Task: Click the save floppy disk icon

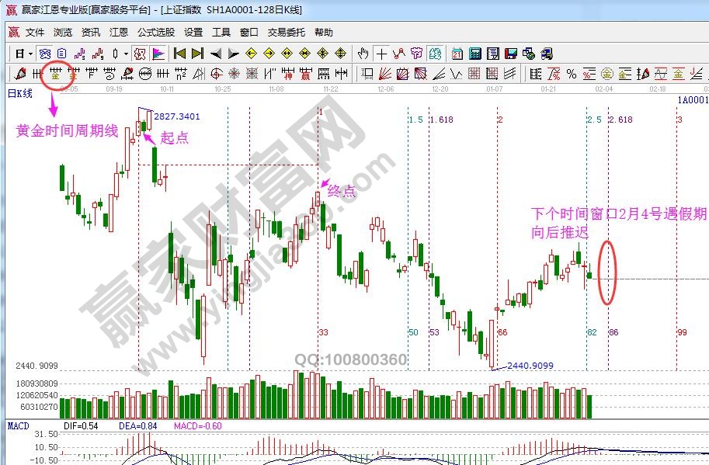Action: coord(510,54)
